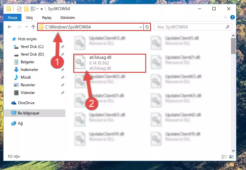Open Yerel Disk (D:) in sidebar
The height and width of the screenshot is (170, 246).
[x=32, y=54]
